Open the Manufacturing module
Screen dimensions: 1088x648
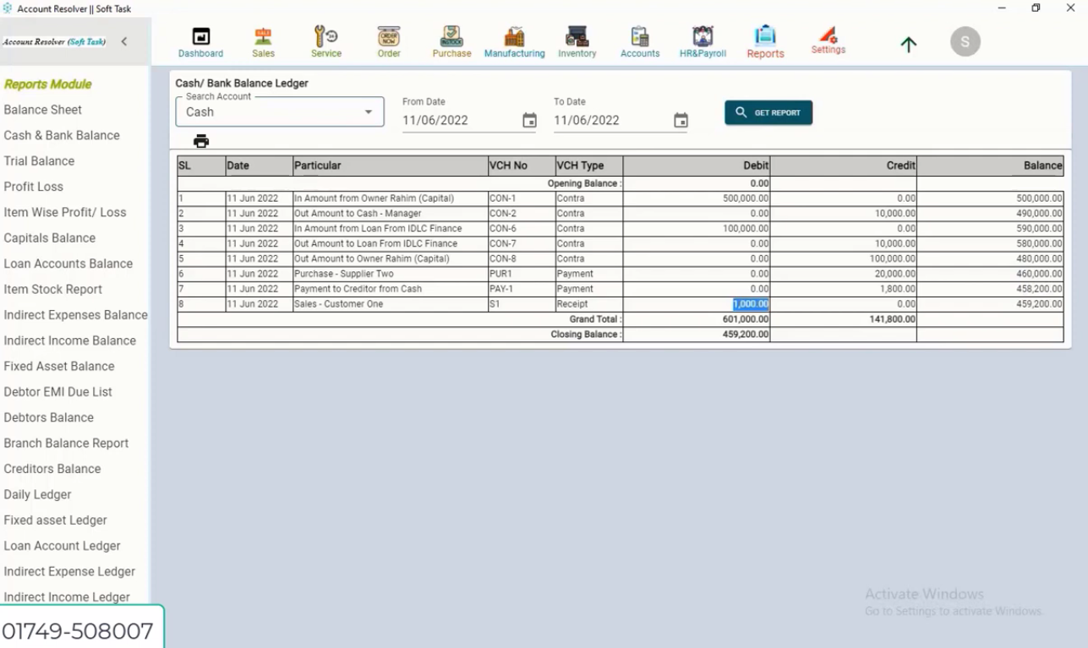click(x=514, y=41)
